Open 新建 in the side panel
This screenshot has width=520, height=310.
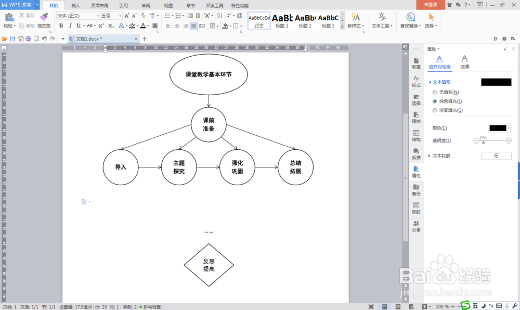(x=416, y=63)
